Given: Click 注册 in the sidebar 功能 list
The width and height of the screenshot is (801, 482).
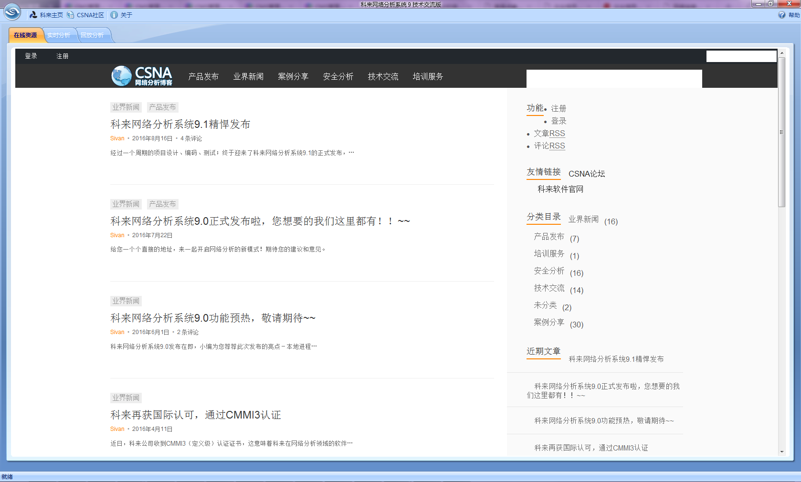Looking at the screenshot, I should (559, 108).
